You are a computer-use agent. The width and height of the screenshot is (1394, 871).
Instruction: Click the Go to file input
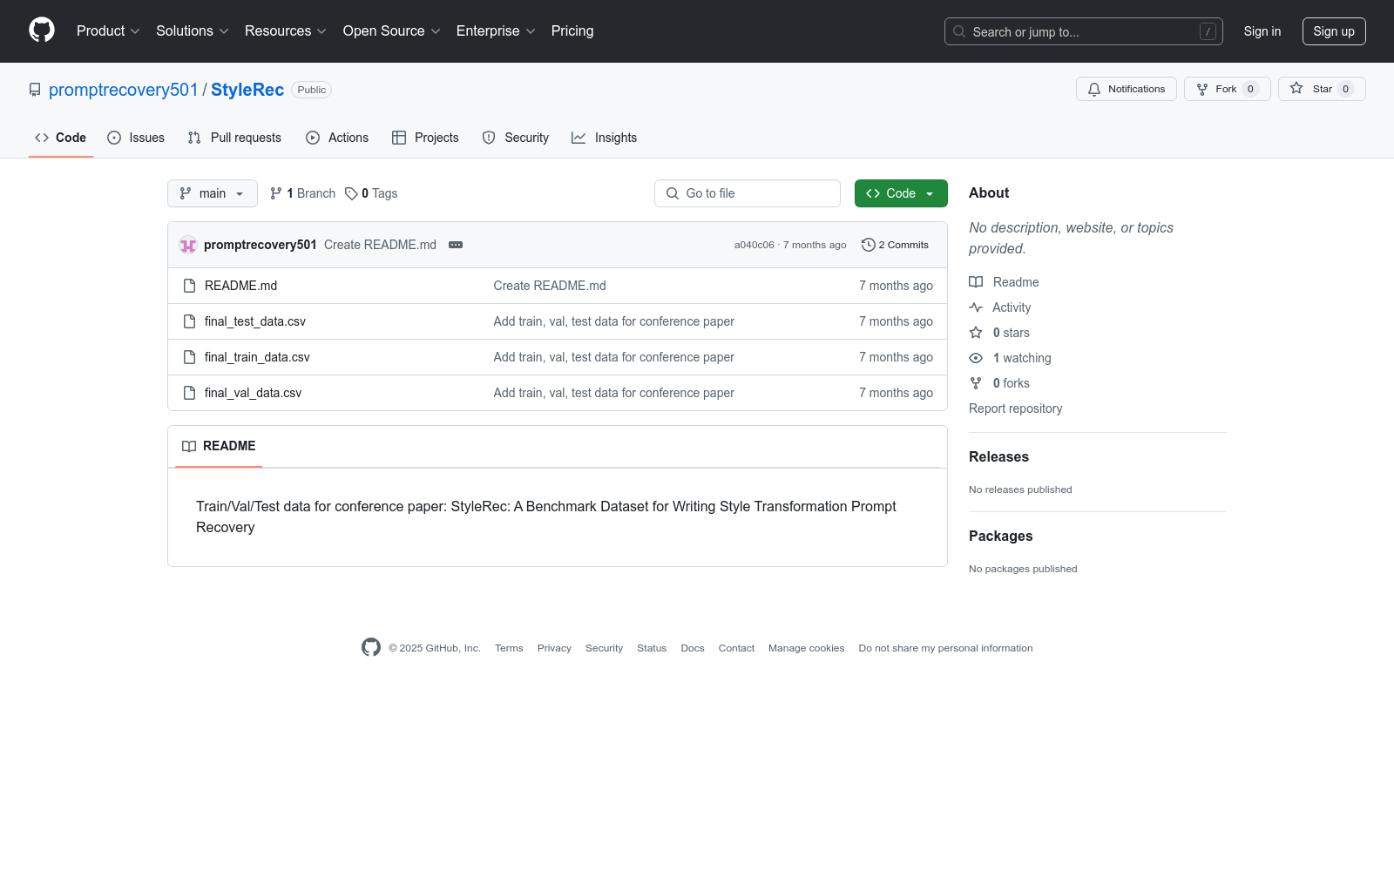(x=748, y=193)
